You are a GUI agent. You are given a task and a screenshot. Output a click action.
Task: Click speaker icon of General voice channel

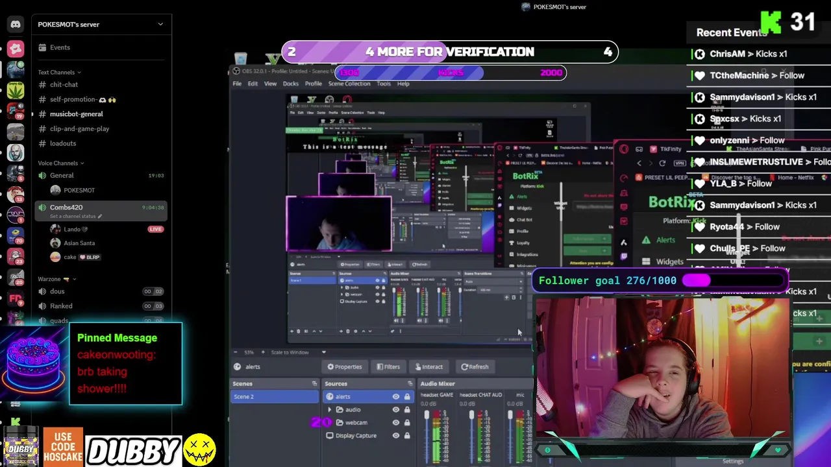point(42,175)
